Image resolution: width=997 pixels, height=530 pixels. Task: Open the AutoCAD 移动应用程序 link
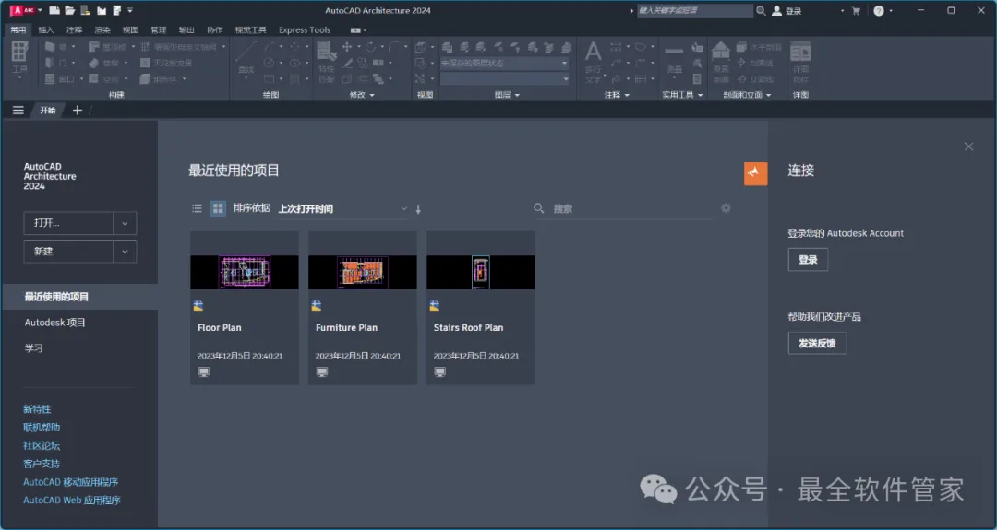point(70,482)
